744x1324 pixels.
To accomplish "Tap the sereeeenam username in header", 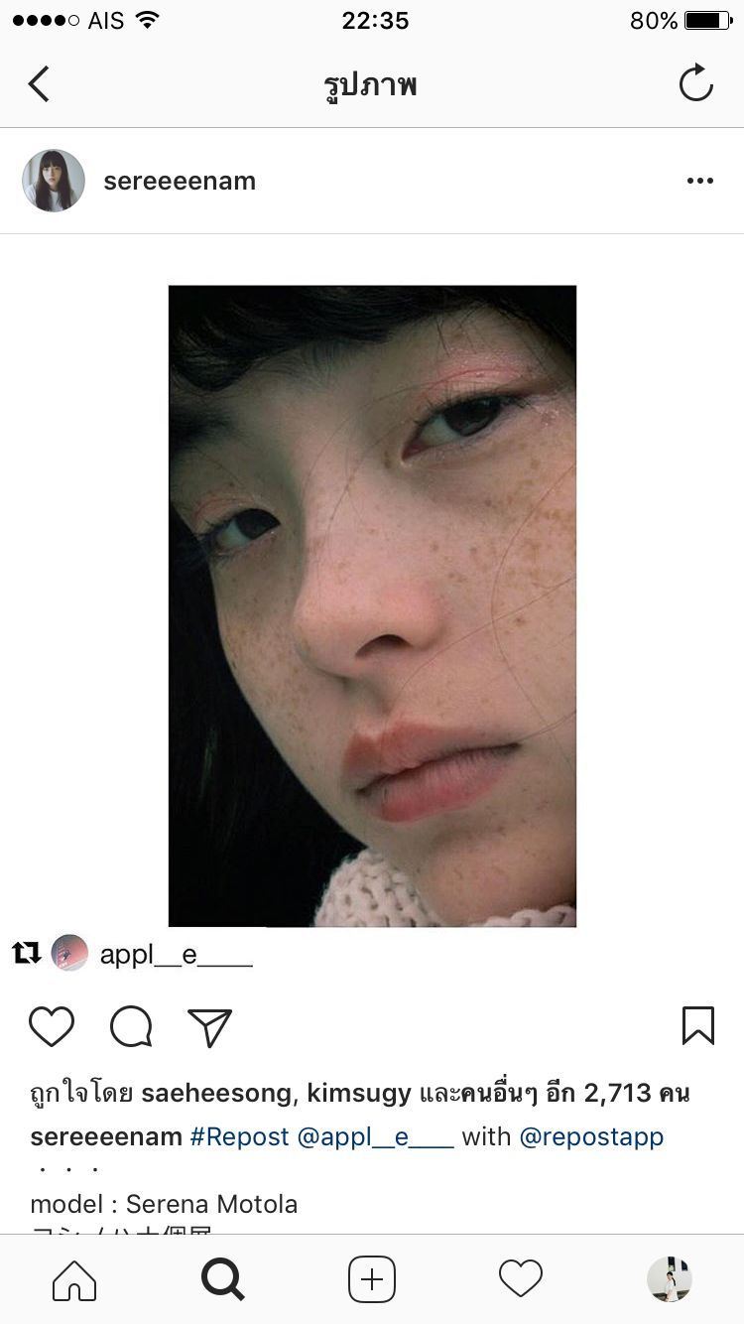I will tap(180, 181).
